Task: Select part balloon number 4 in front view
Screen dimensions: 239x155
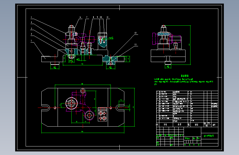Action: 31,22
